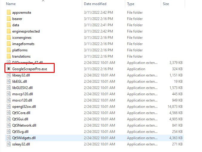Click the 3,379 KB size value
The image size is (202, 152).
coord(176,63)
